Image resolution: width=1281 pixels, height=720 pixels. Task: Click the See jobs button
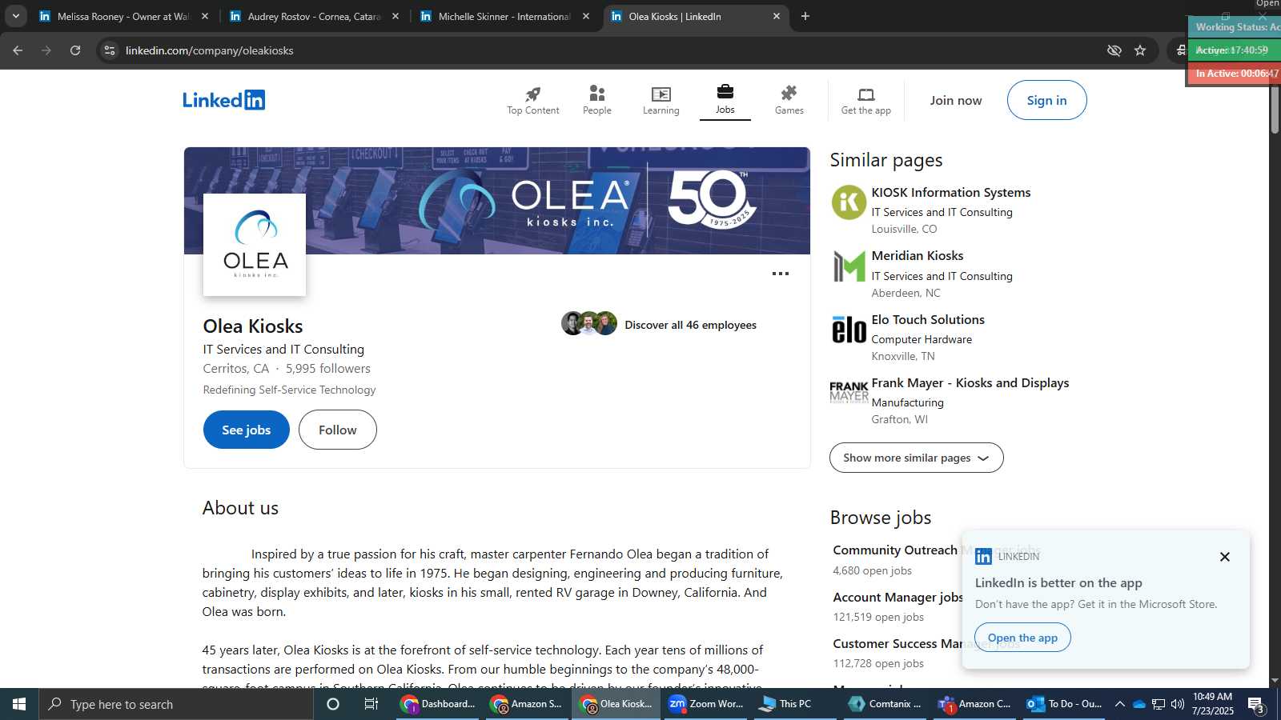click(246, 430)
